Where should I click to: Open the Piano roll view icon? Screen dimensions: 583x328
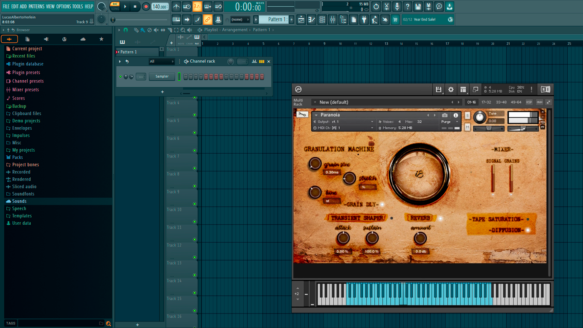pos(312,19)
